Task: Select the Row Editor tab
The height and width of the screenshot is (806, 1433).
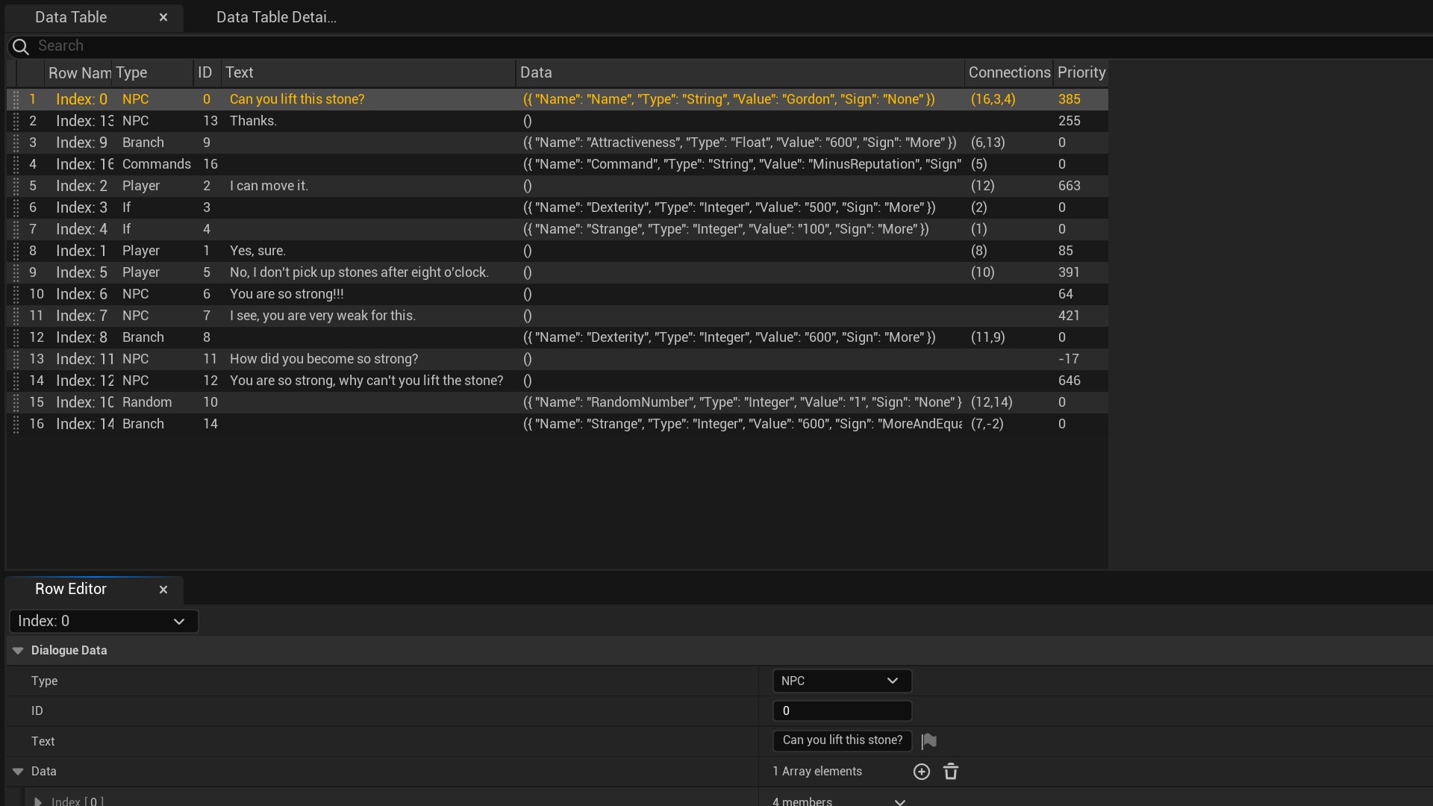Action: click(x=71, y=589)
